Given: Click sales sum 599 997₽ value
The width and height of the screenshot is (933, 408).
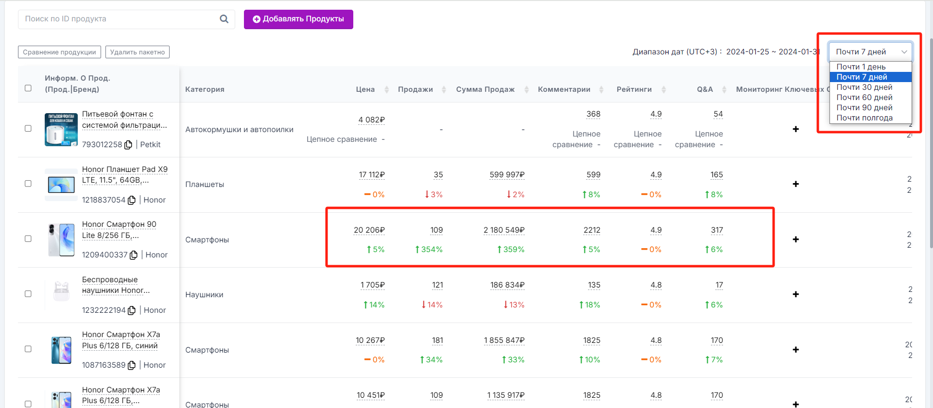Looking at the screenshot, I should (507, 175).
